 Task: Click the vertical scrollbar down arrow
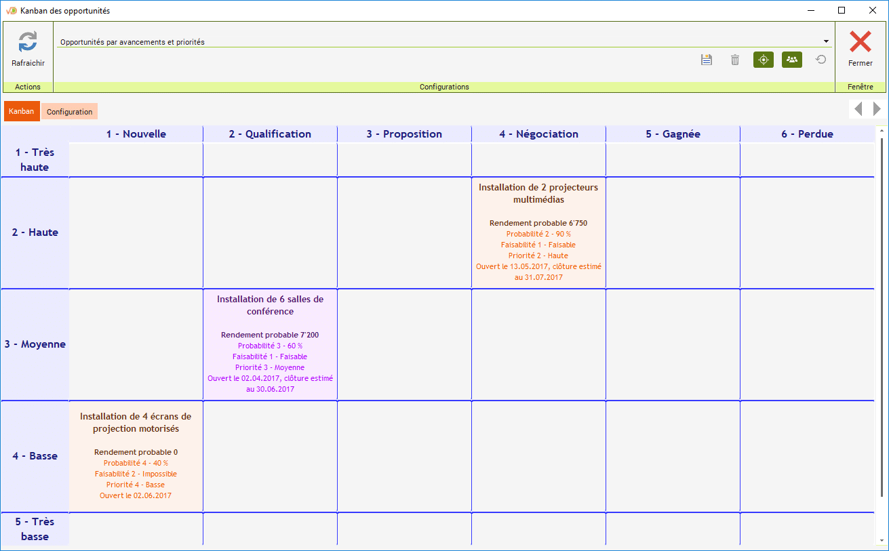(x=882, y=541)
